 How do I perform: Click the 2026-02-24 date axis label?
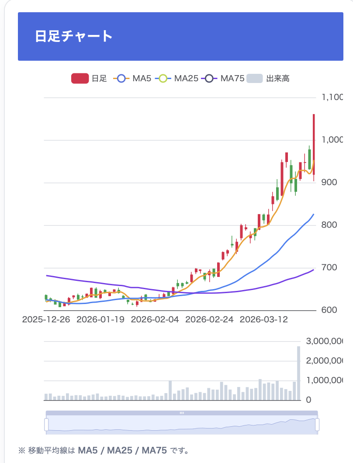coord(209,320)
